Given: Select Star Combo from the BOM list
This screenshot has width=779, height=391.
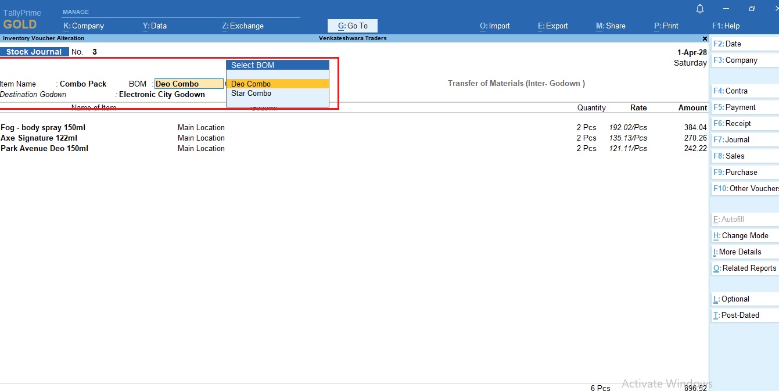Looking at the screenshot, I should [x=251, y=93].
